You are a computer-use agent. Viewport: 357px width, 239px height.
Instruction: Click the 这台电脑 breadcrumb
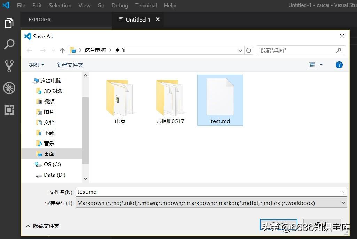tap(95, 50)
